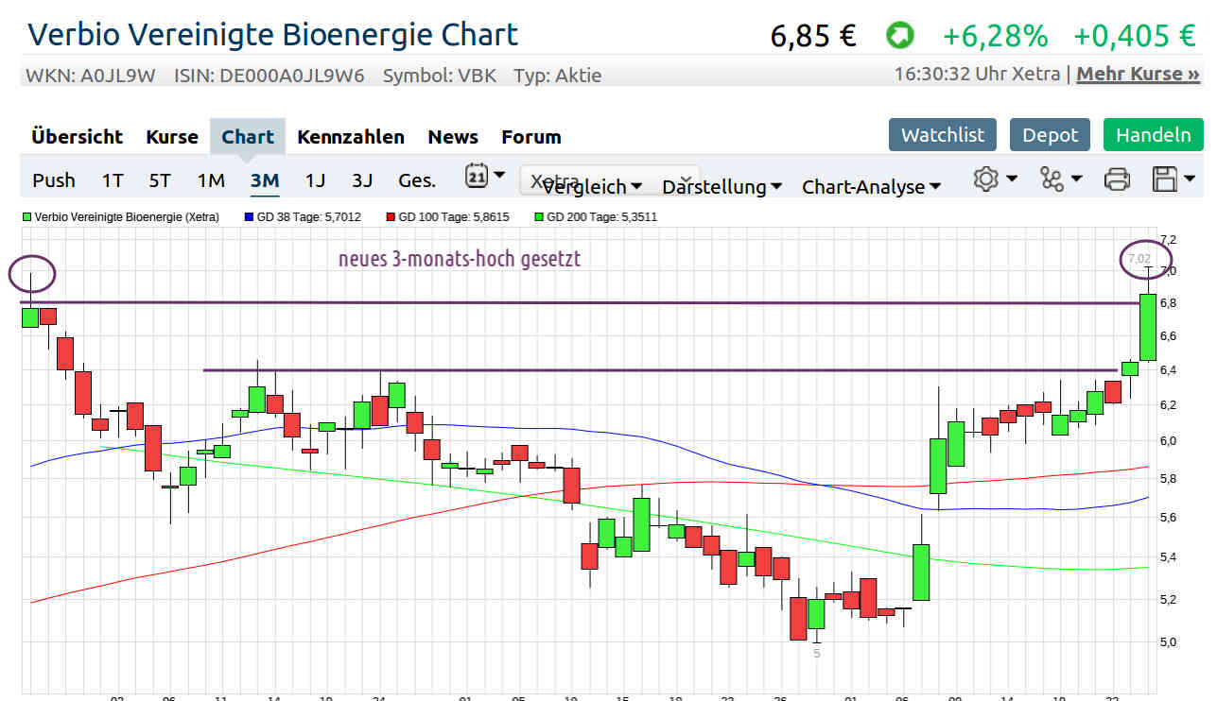This screenshot has width=1217, height=701.
Task: Show the full history with Ges.
Action: click(x=417, y=180)
